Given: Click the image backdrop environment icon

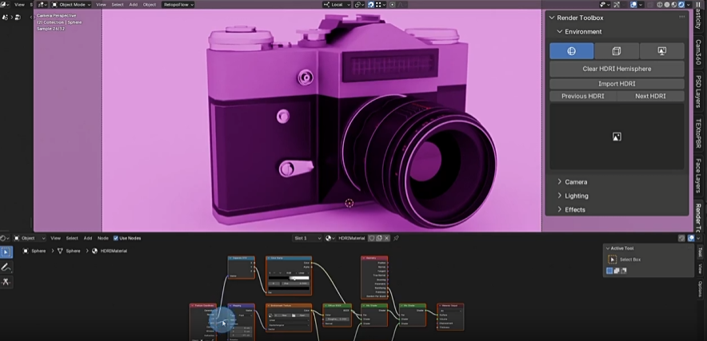Looking at the screenshot, I should coord(661,51).
